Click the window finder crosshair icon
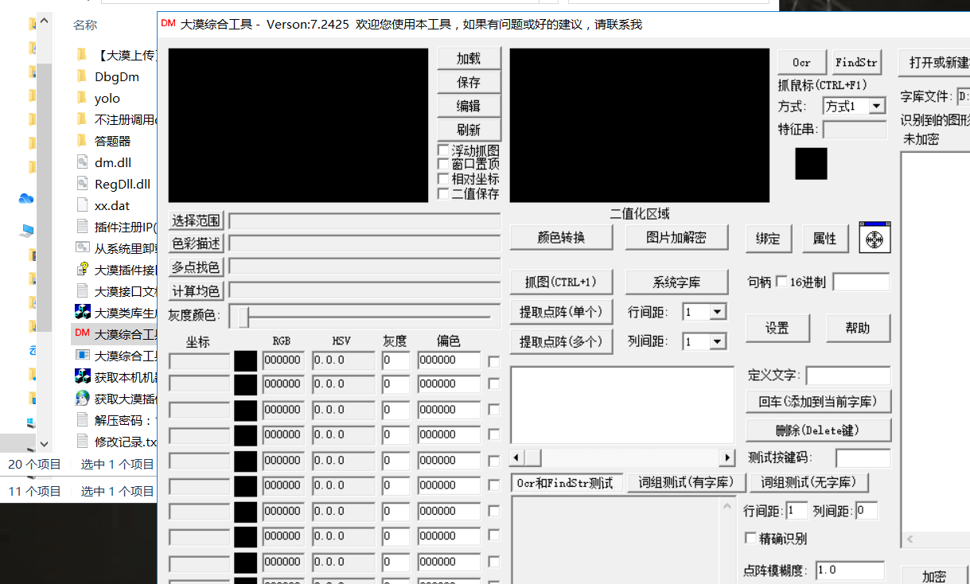This screenshot has width=970, height=584. point(875,238)
